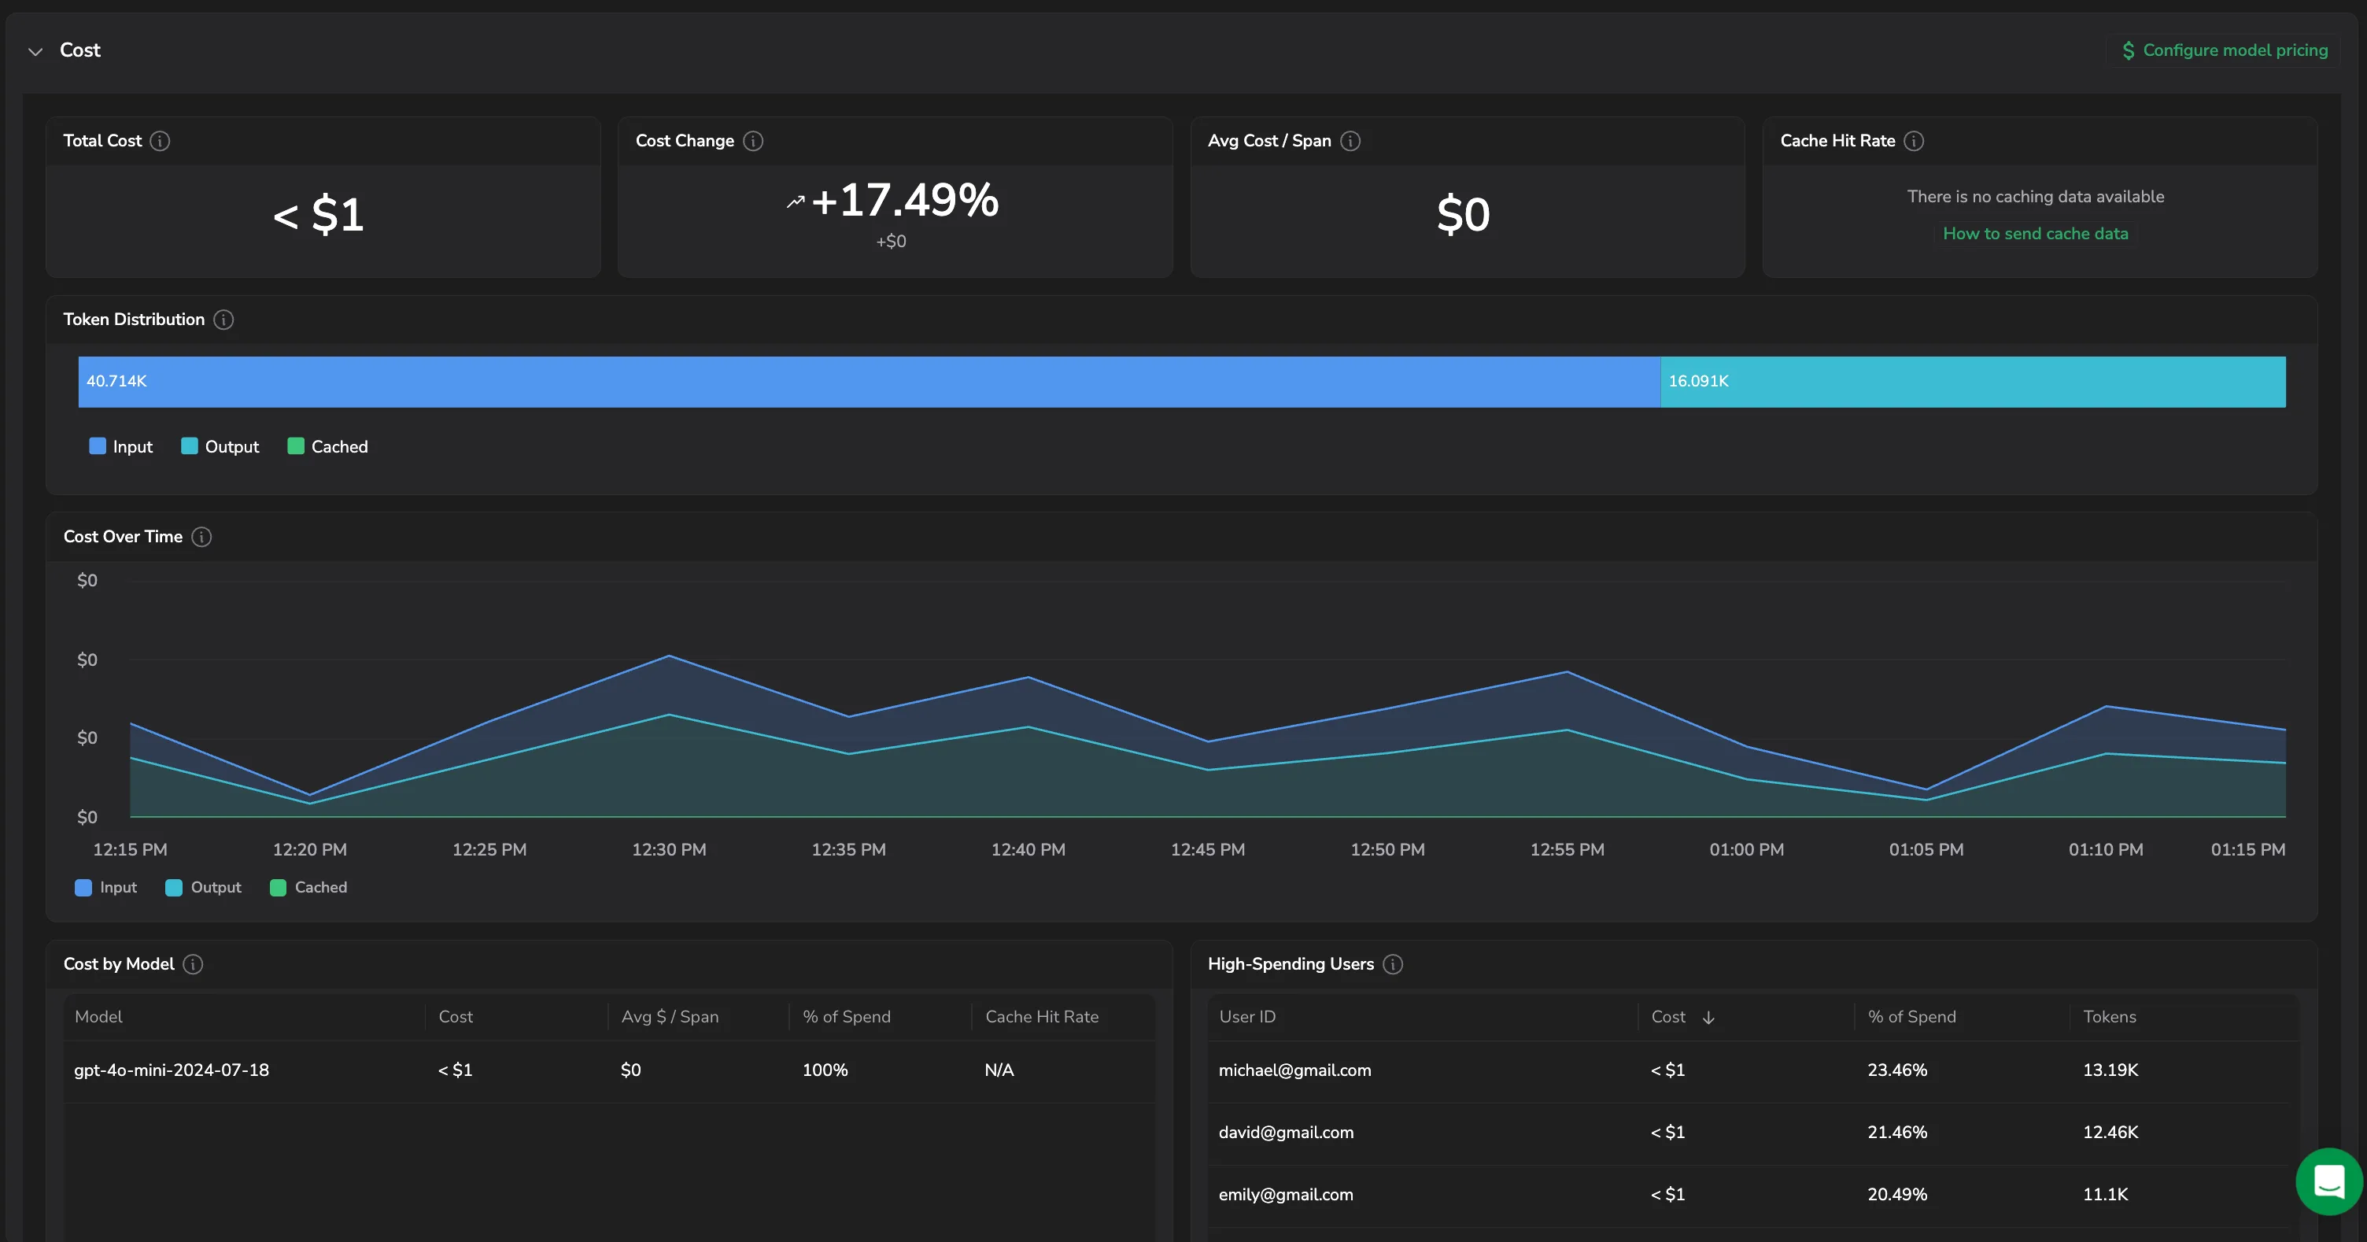The image size is (2367, 1242).
Task: Toggle Input legend in Token Distribution
Action: coord(120,447)
